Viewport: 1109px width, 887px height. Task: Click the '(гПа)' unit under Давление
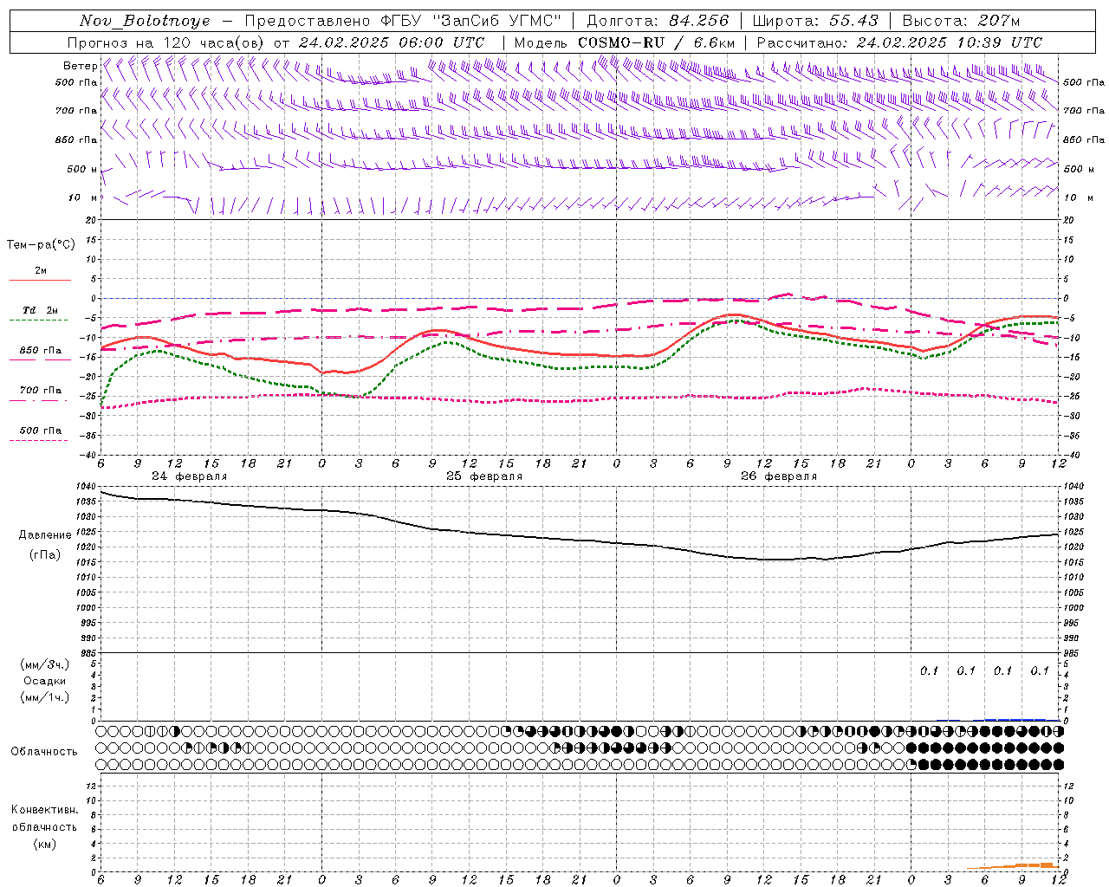tap(45, 554)
